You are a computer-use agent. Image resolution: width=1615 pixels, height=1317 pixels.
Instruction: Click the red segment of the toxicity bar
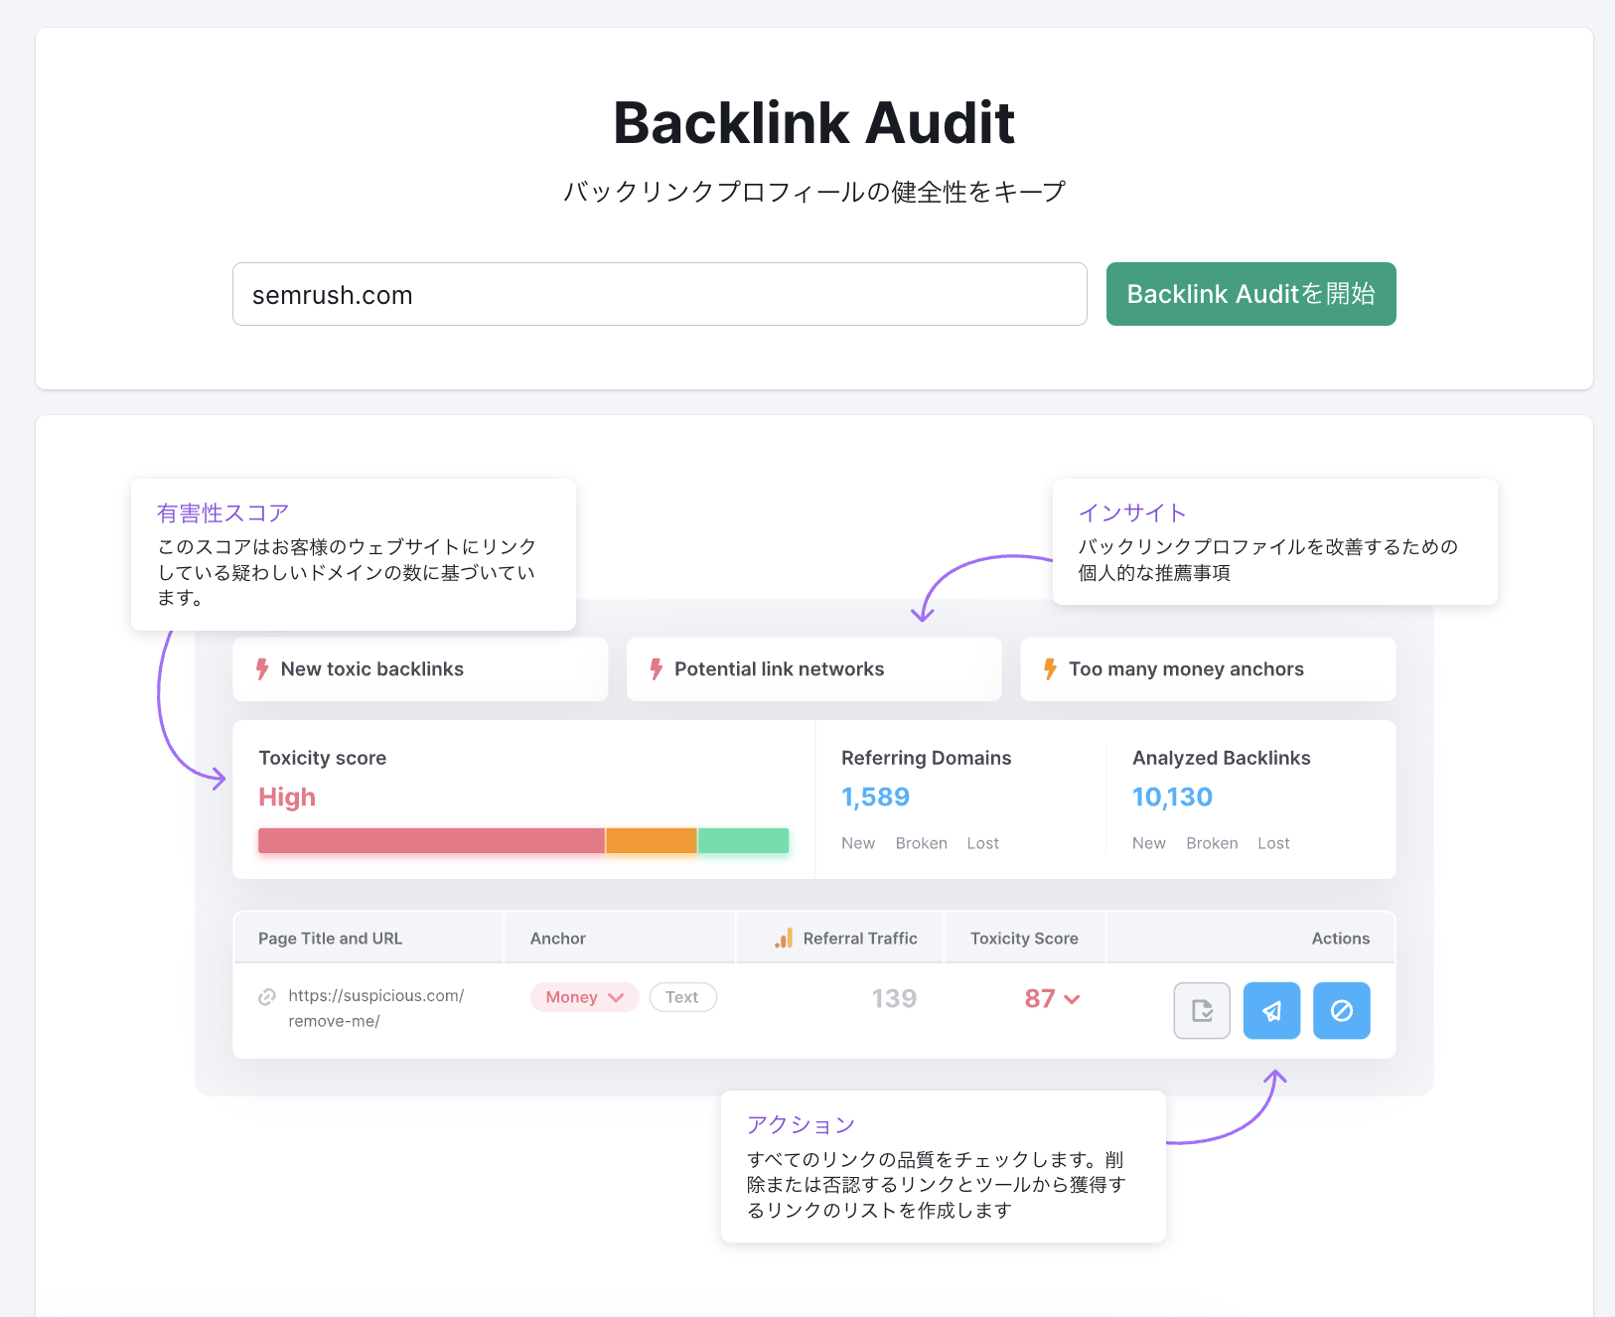(432, 841)
